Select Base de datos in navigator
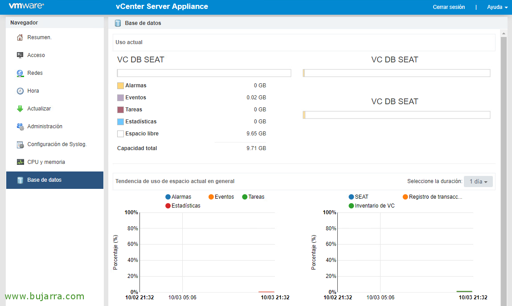Viewport: 512px width, 306px height. point(54,180)
